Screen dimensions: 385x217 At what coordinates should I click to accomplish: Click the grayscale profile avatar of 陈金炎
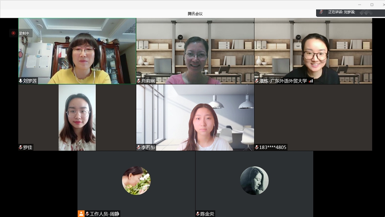coord(254,180)
